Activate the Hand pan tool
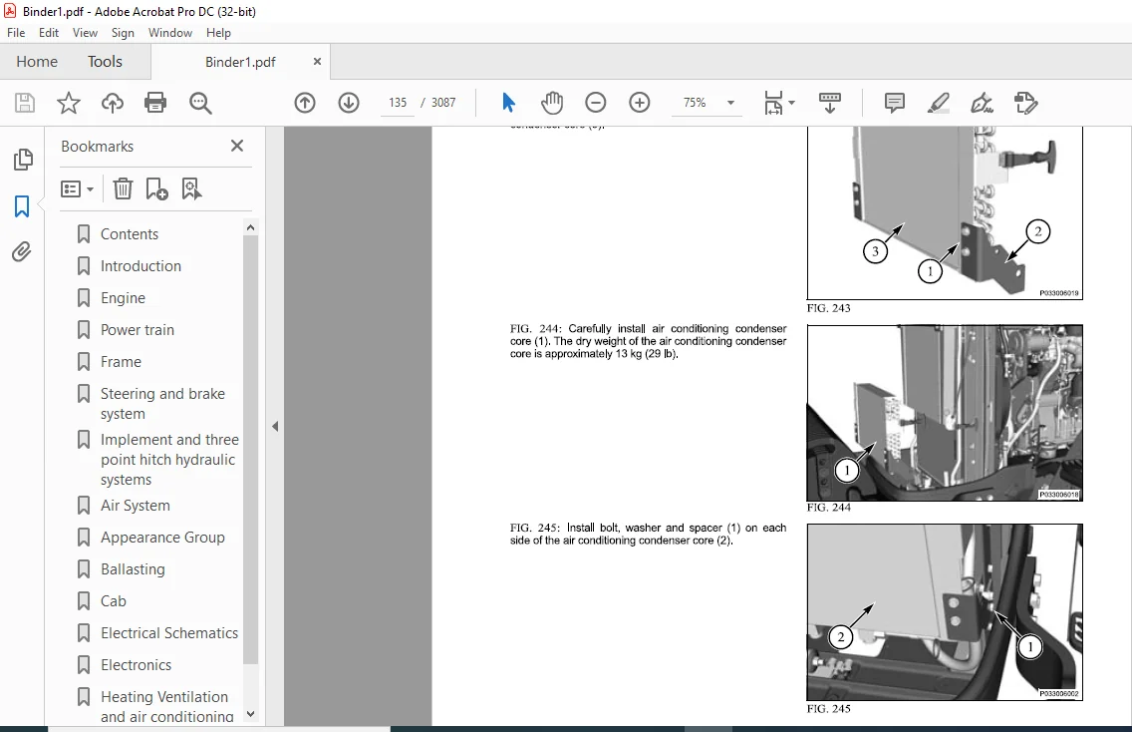This screenshot has width=1132, height=732. pos(552,103)
